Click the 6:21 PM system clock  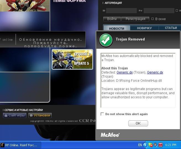[171, 145]
